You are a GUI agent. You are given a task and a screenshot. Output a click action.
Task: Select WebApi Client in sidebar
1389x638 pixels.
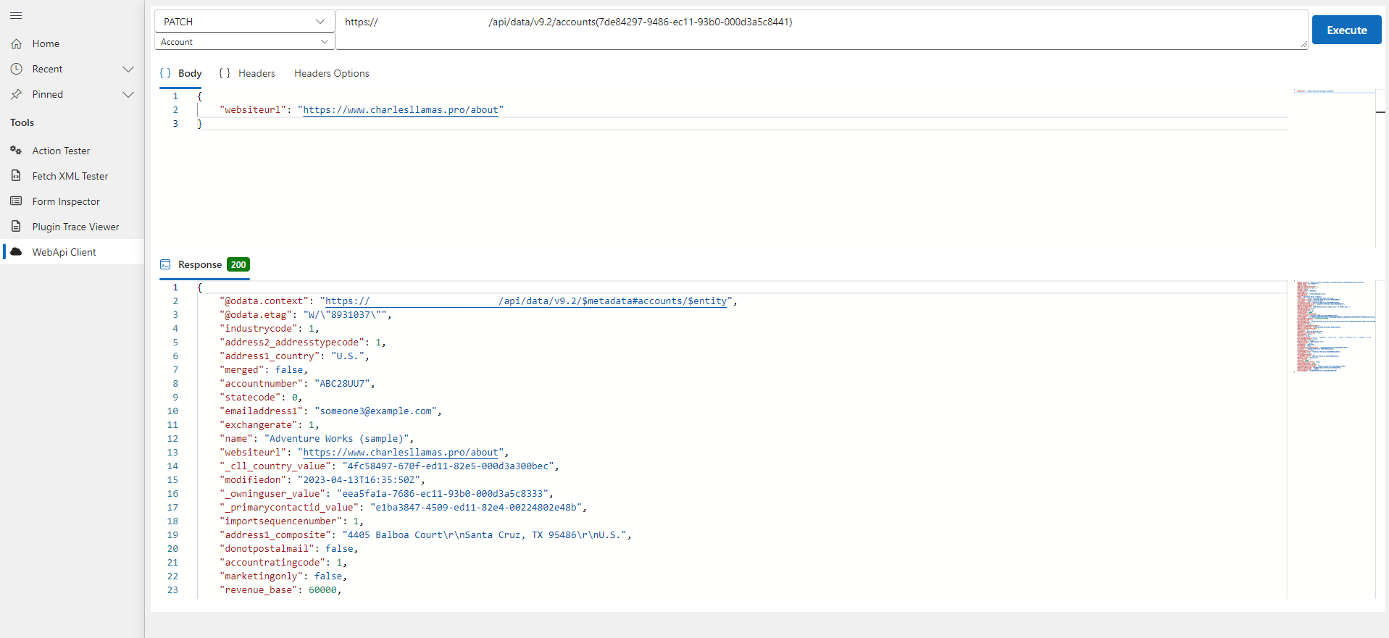click(x=72, y=252)
